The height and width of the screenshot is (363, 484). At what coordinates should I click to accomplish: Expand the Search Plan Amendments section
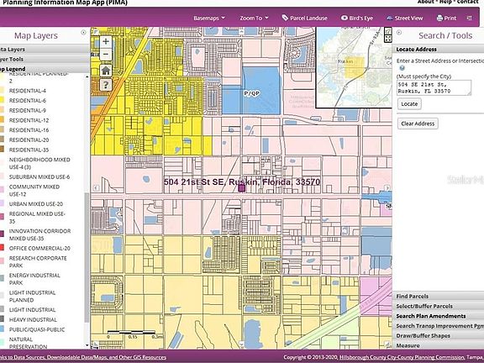[x=438, y=316]
